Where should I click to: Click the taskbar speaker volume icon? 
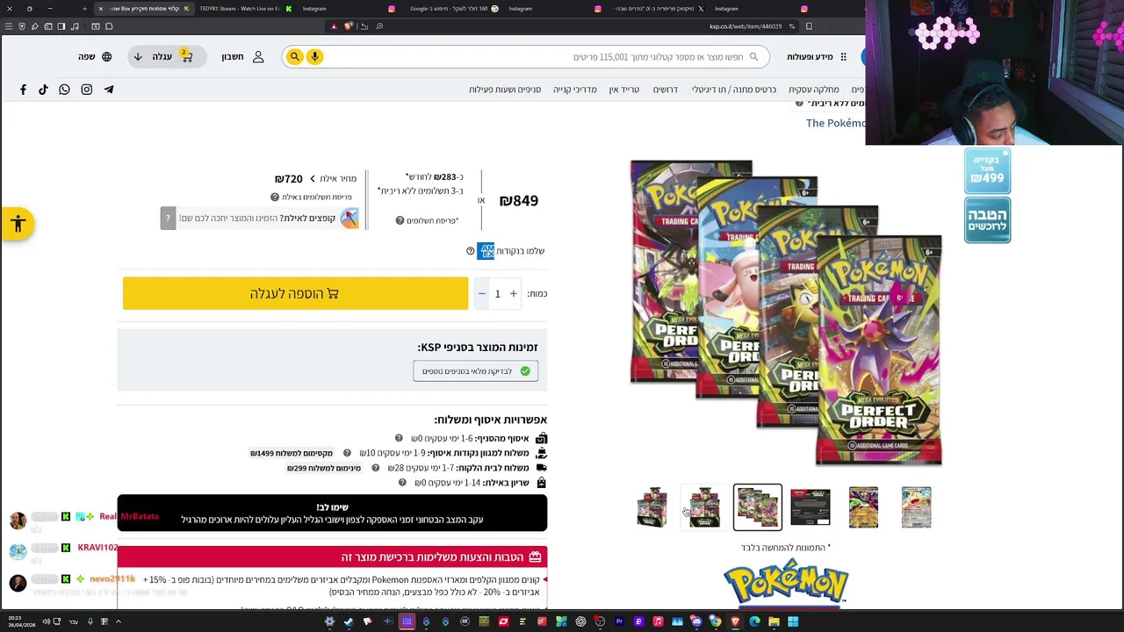[x=46, y=621]
